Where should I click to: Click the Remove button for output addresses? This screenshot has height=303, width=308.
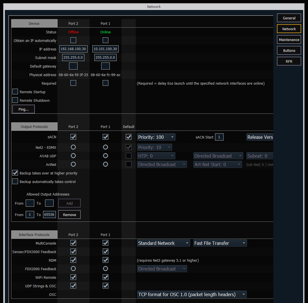69,214
